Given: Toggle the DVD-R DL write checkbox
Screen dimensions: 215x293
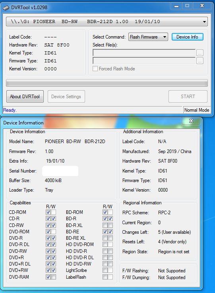Looking at the screenshot, I should click(53, 244).
